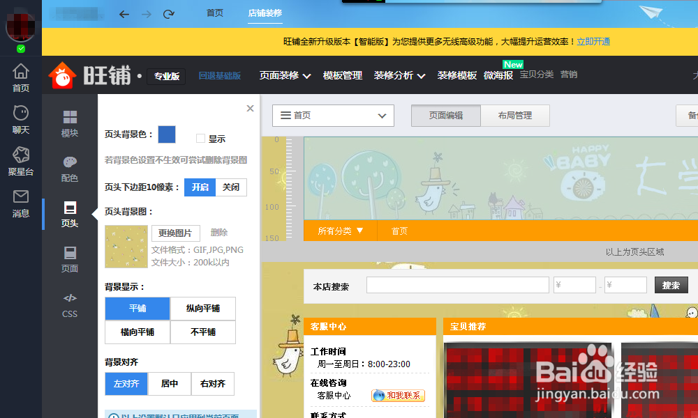Open the 模块 modules panel icon

[69, 123]
